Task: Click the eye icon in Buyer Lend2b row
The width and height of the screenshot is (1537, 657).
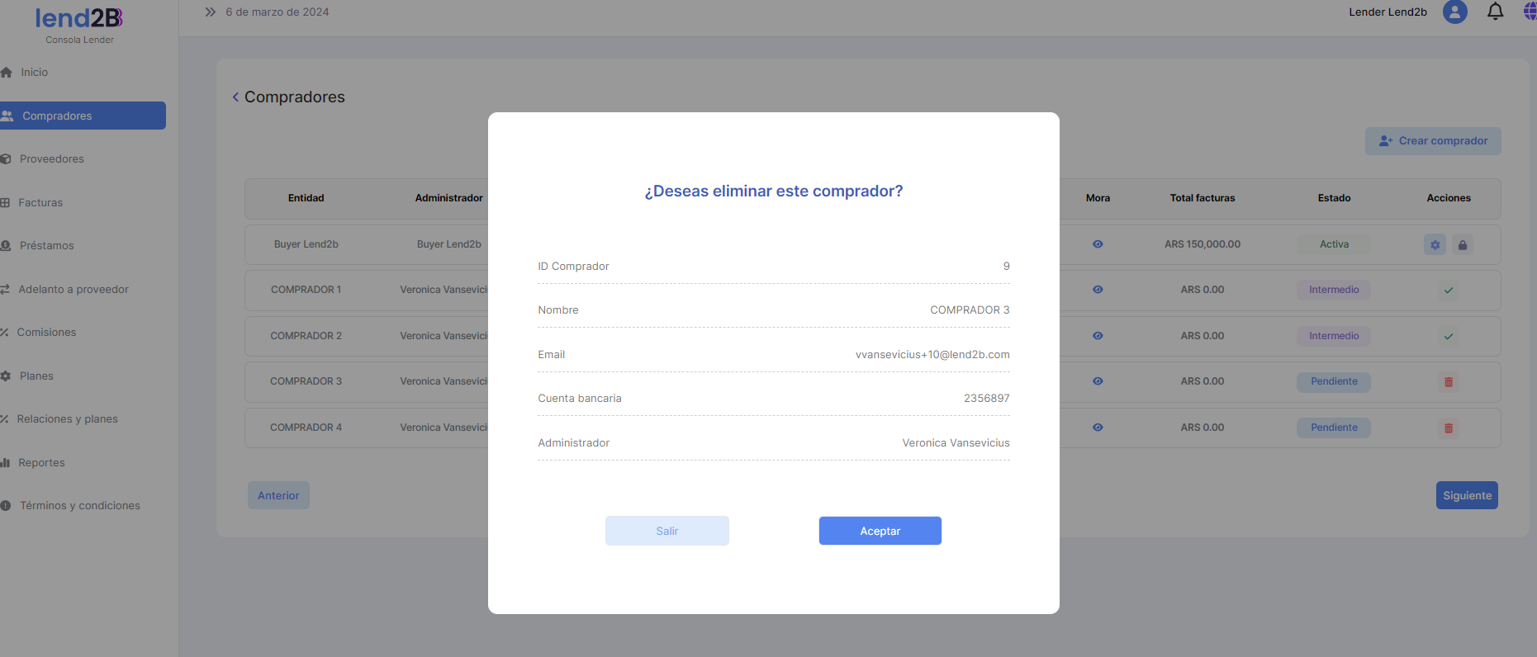Action: [x=1098, y=244]
